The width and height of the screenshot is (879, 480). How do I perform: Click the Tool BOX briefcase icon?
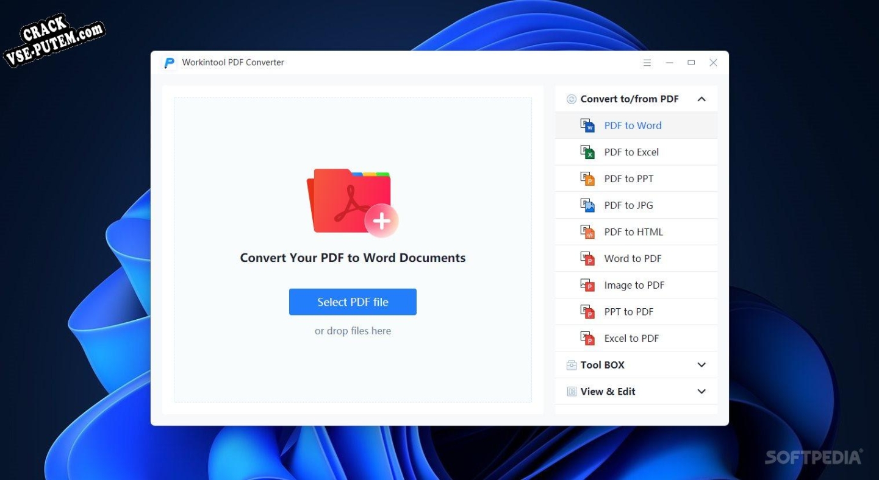(x=572, y=365)
